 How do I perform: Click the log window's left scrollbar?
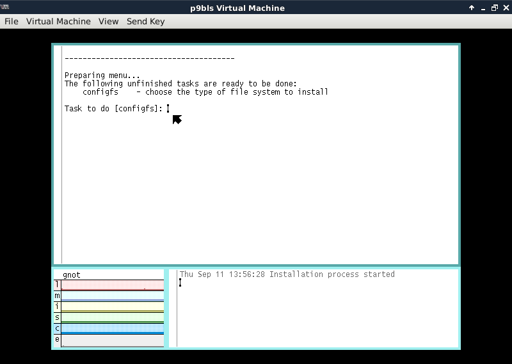pos(173,308)
